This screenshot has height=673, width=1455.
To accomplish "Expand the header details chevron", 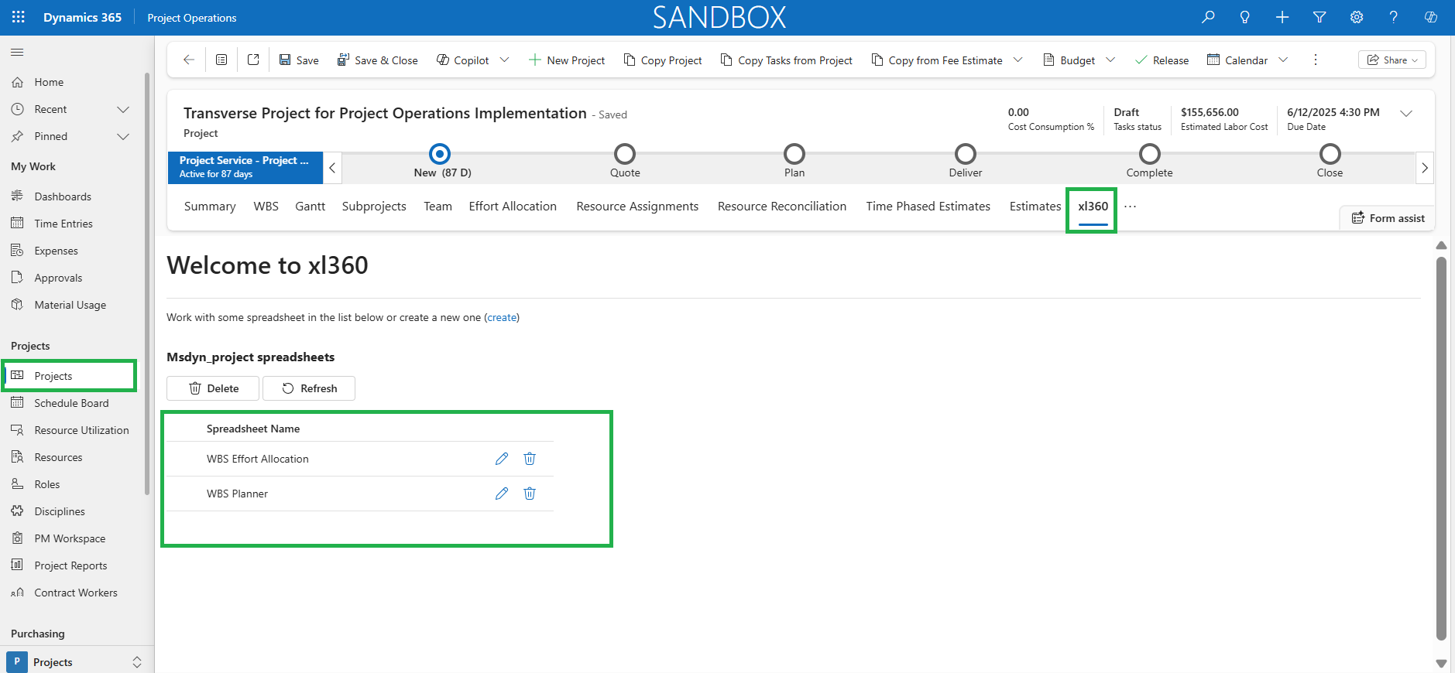I will pyautogui.click(x=1406, y=113).
